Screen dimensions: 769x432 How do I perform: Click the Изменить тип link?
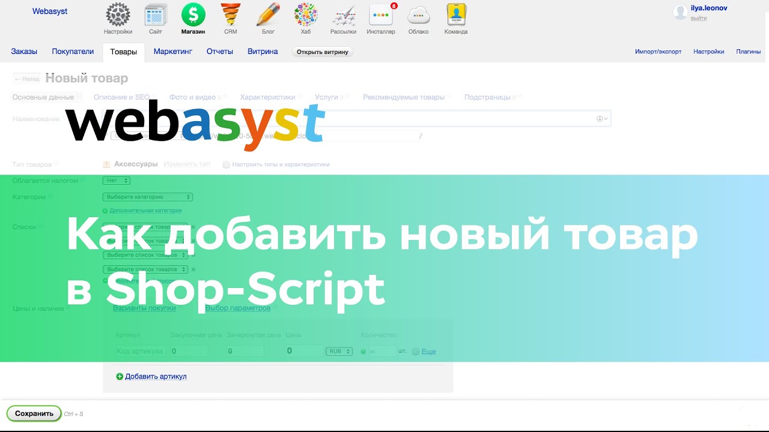coord(187,164)
